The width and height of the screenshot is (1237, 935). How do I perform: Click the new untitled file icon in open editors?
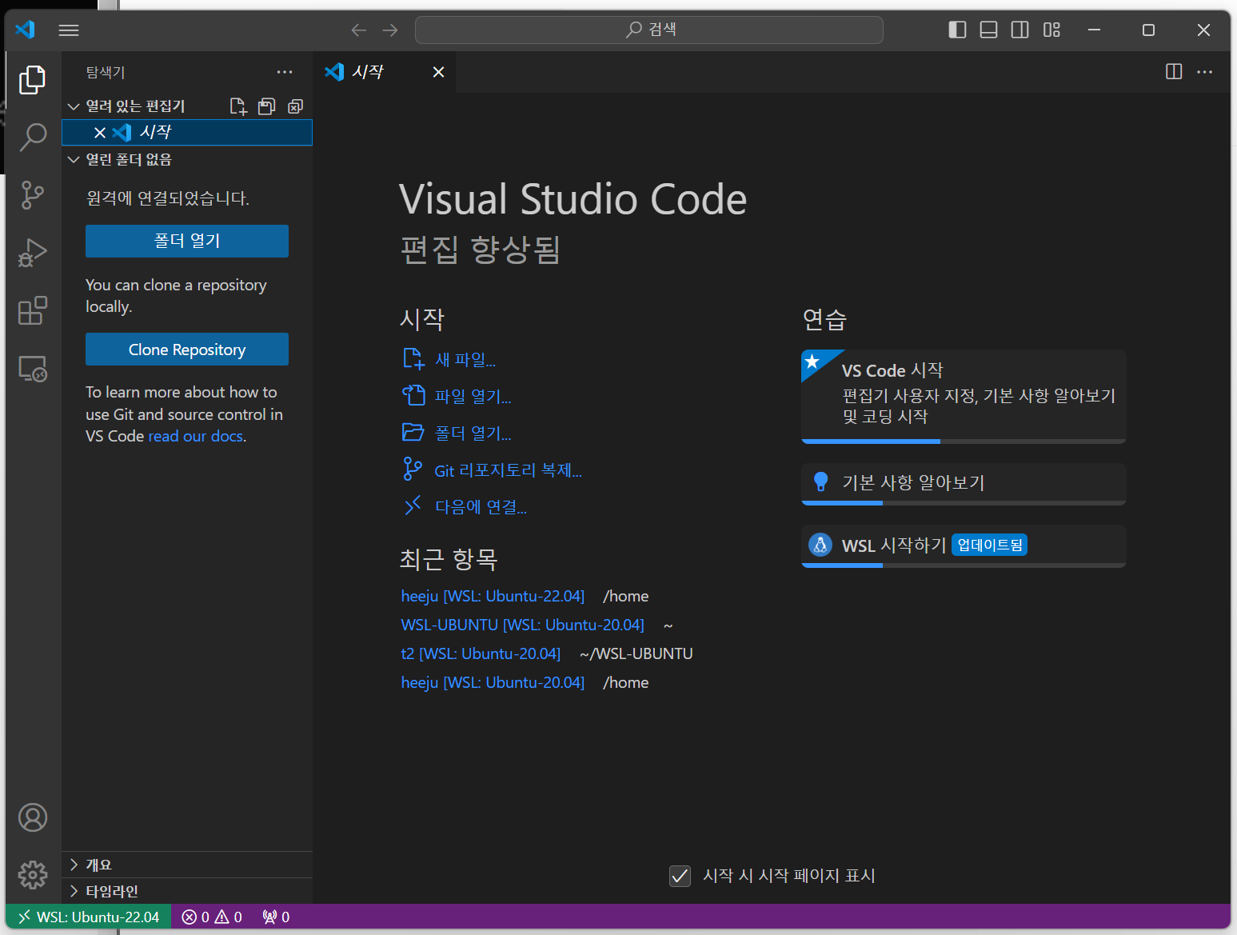238,106
